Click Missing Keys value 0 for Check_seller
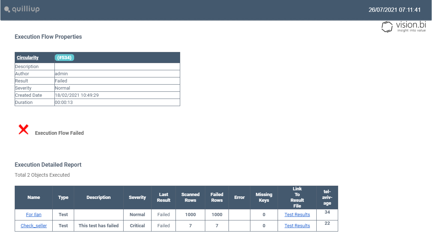The image size is (432, 238). point(264,226)
